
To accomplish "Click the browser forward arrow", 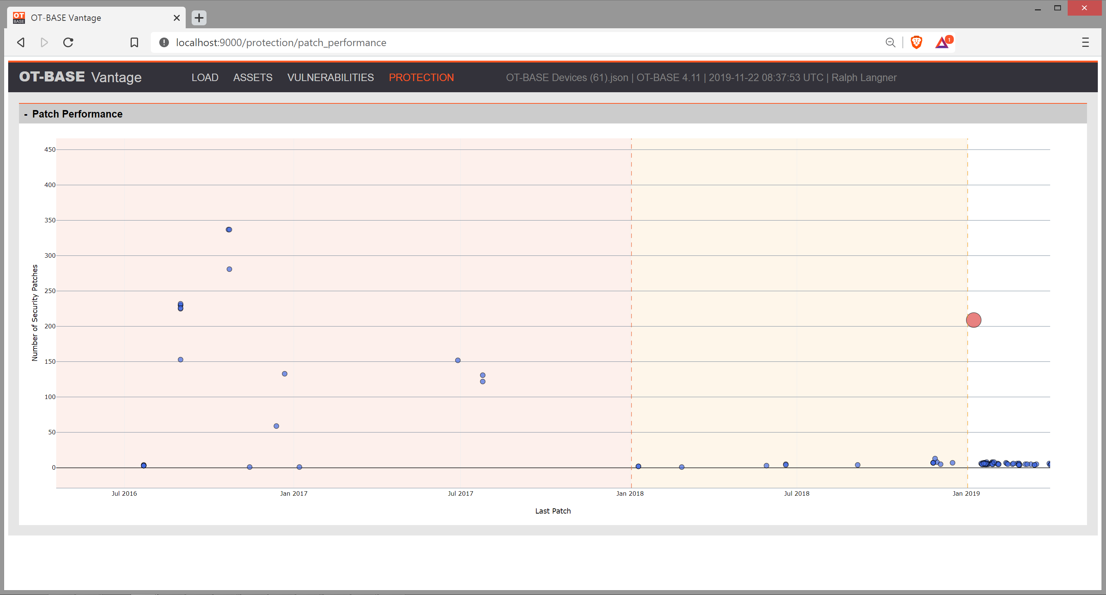I will [x=44, y=42].
